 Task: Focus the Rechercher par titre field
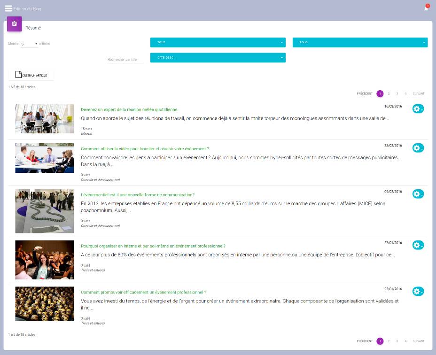125,60
